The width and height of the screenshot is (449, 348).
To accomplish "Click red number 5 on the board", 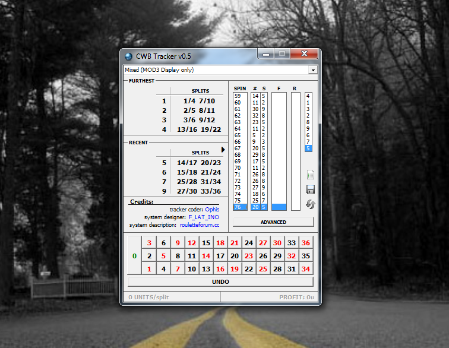I will pyautogui.click(x=163, y=256).
